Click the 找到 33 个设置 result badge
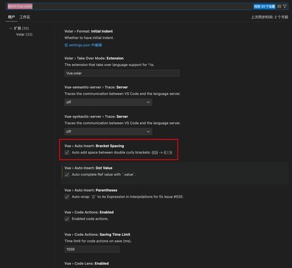 point(265,6)
